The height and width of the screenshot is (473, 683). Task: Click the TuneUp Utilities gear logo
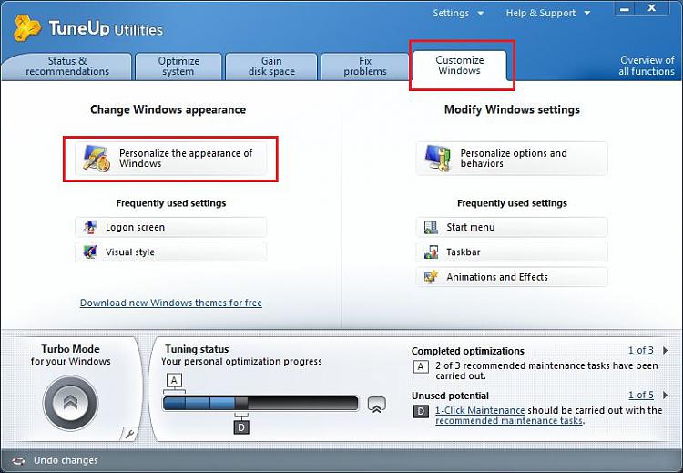[x=27, y=28]
